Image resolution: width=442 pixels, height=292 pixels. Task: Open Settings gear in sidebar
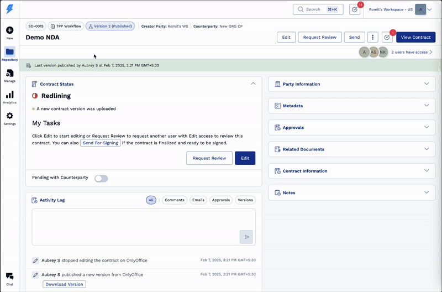click(9, 116)
